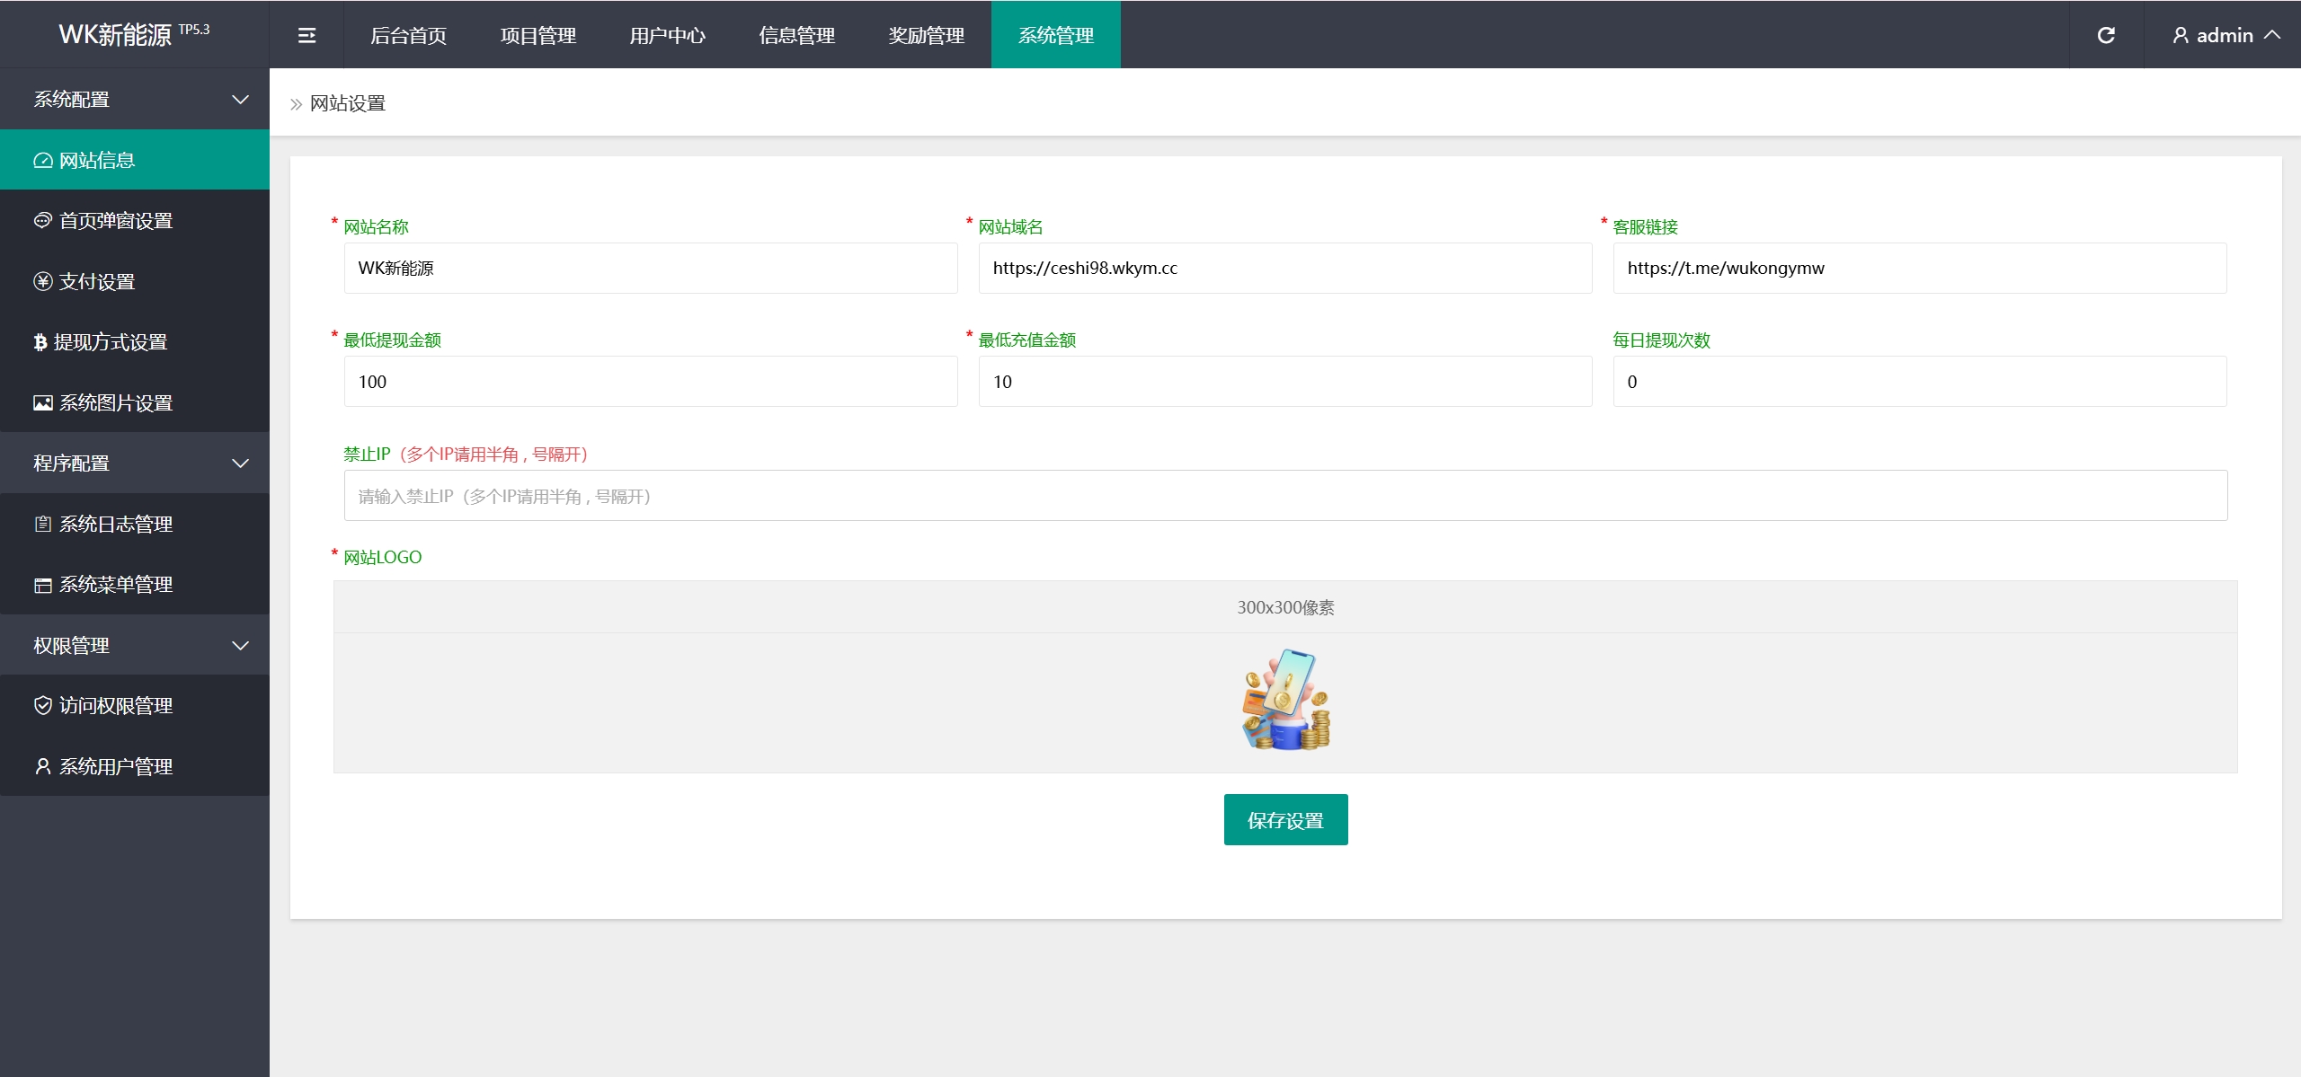Open 系统菜单管理 menu icon item
The width and height of the screenshot is (2301, 1077).
point(115,585)
